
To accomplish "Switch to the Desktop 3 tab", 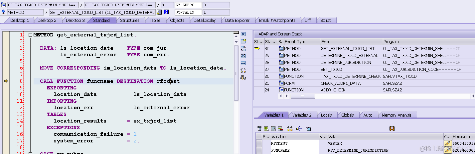I will coord(75,20).
